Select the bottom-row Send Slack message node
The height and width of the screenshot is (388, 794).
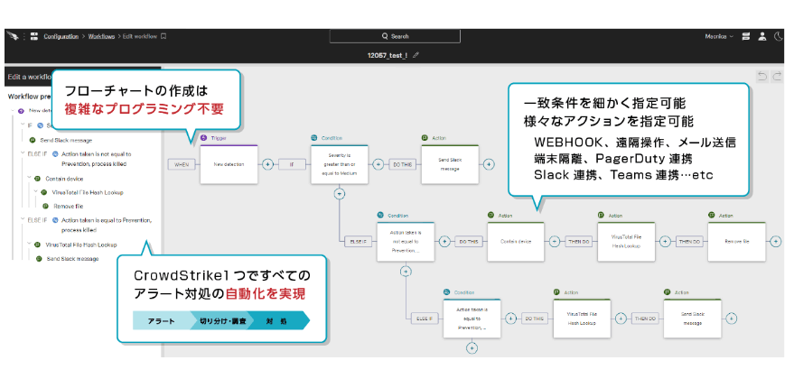[x=693, y=319]
